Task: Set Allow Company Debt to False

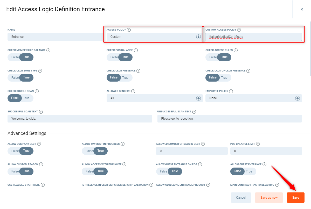Action: (x=15, y=151)
